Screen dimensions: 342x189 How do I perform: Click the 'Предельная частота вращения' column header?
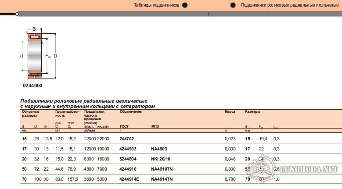point(94,115)
